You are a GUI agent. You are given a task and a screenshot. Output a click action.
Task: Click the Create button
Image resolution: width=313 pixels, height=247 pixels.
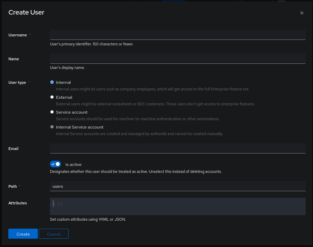click(x=23, y=234)
